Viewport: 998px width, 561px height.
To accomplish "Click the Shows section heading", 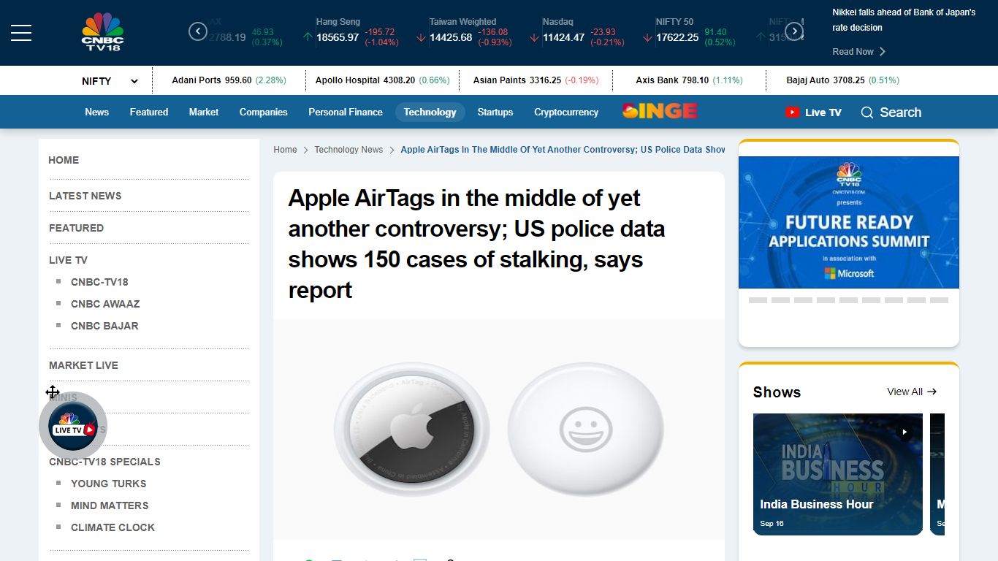I will [777, 392].
